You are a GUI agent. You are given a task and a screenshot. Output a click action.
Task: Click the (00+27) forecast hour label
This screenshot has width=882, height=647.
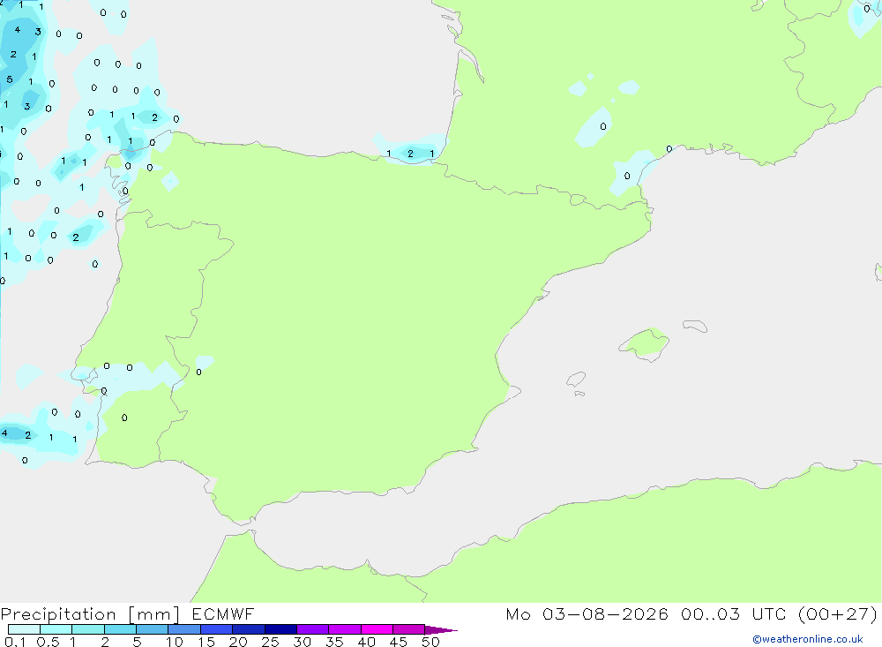click(838, 614)
